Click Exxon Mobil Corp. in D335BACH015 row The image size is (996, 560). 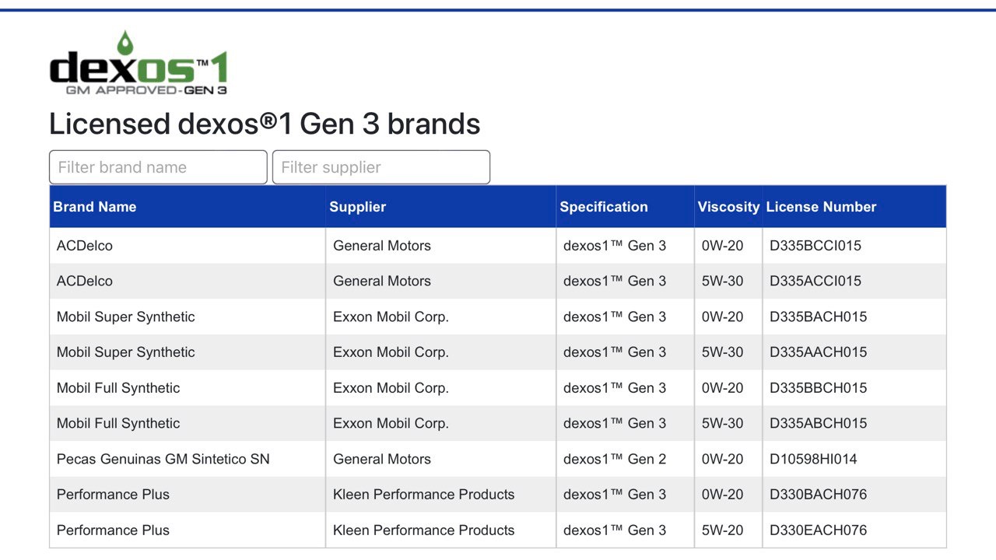[391, 317]
